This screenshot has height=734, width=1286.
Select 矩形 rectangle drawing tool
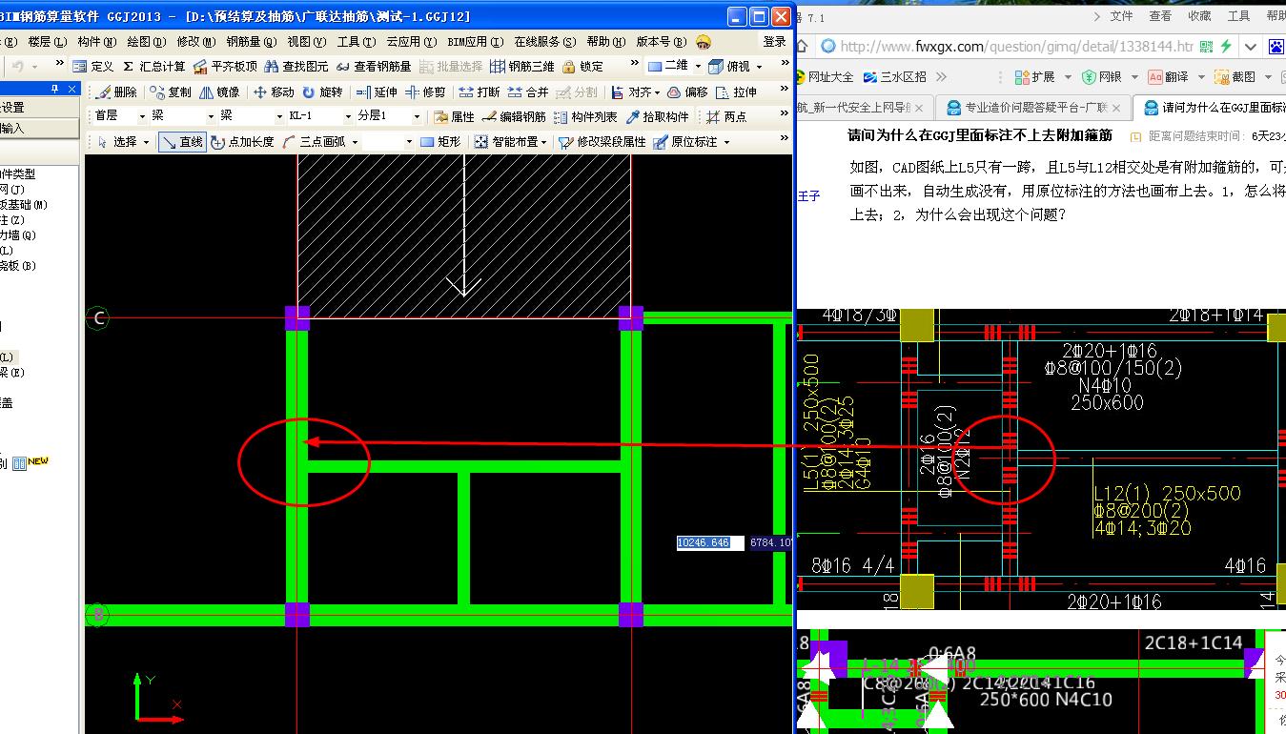440,141
